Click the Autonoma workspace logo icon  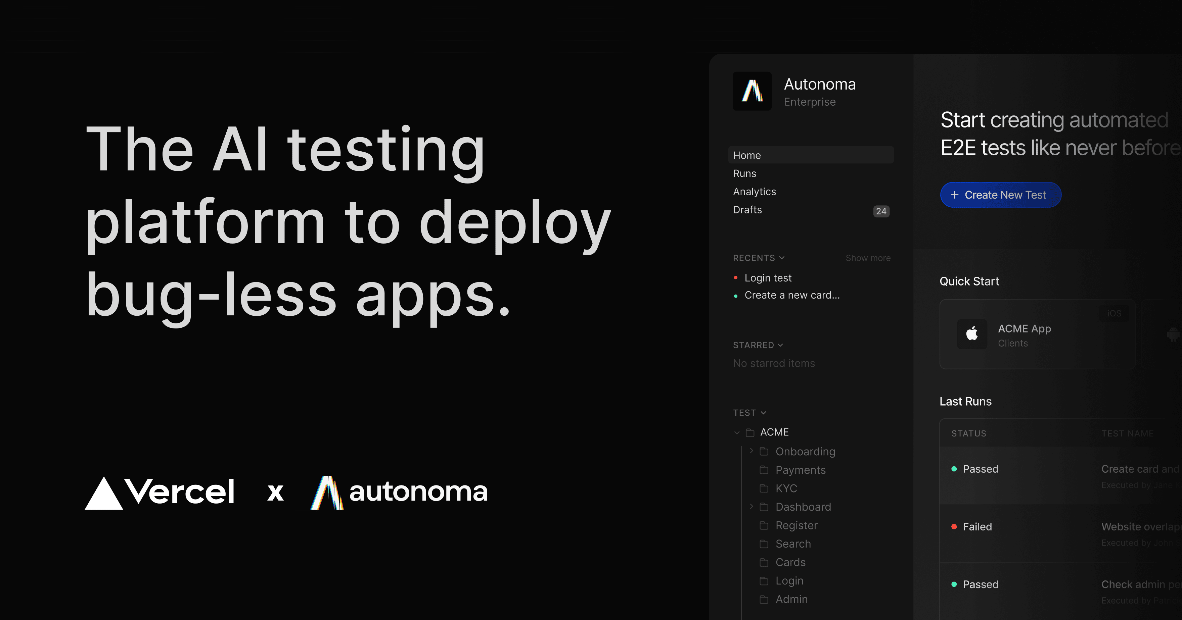coord(752,91)
